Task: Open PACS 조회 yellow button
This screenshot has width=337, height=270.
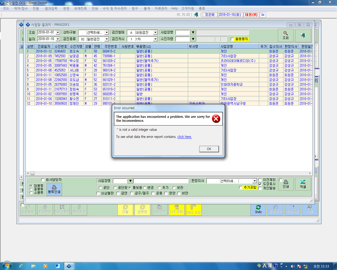Action: pos(194,210)
